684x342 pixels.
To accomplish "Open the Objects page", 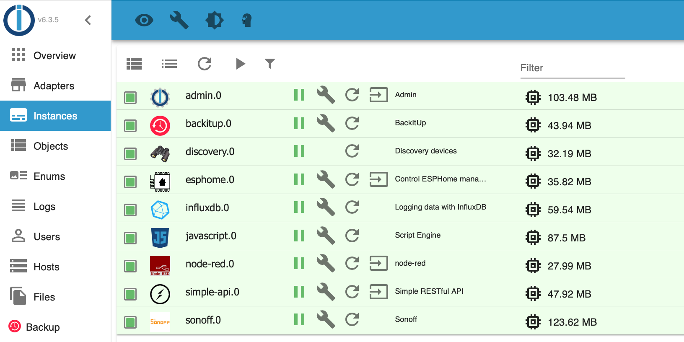I will point(55,146).
